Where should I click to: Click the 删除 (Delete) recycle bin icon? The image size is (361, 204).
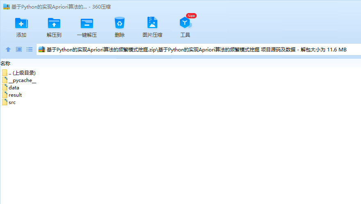click(120, 23)
